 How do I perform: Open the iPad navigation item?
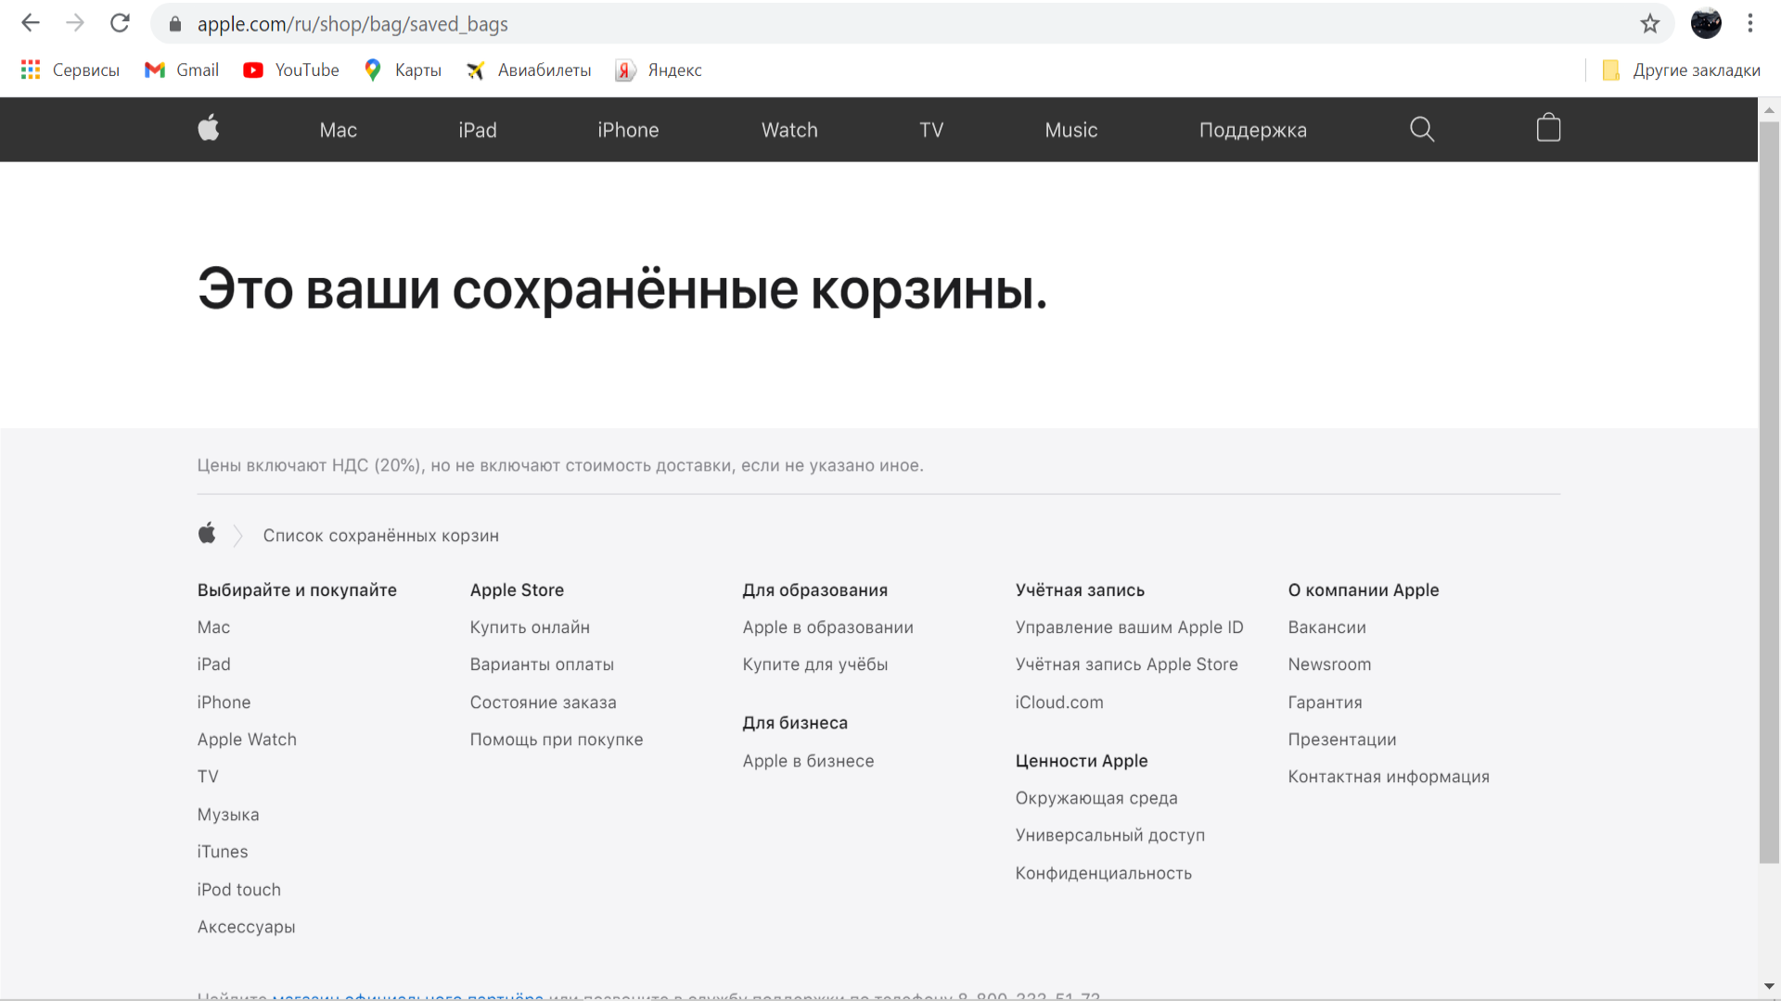tap(478, 131)
